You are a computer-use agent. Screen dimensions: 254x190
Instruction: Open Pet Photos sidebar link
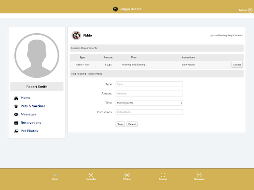click(x=29, y=131)
